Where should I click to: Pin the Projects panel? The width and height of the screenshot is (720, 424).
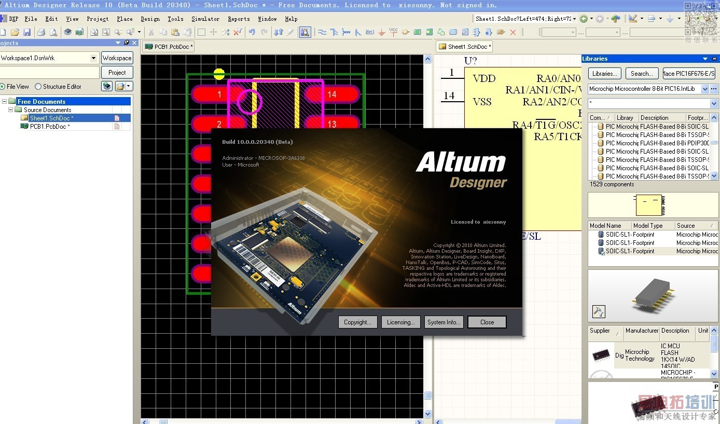[126, 43]
